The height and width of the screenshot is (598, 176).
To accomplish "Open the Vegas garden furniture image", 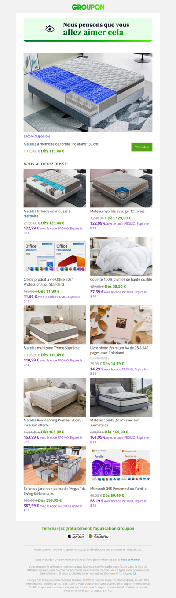I will [55, 466].
